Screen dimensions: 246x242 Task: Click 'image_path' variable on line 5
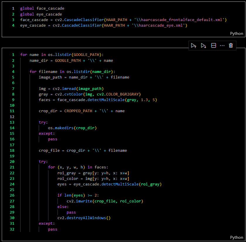pyautogui.click(x=50, y=77)
